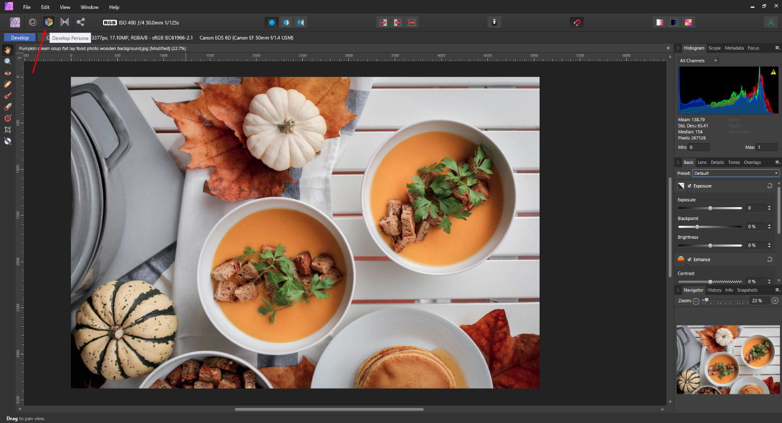Click the Blackpoint slider handle
This screenshot has height=423, width=782.
697,227
